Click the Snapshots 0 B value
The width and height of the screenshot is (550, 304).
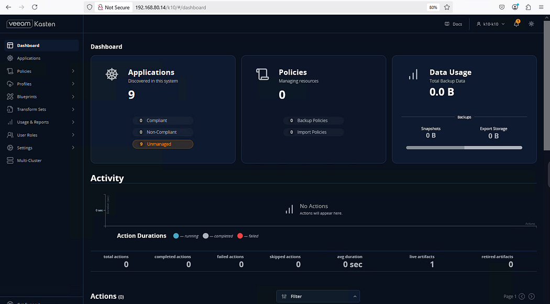[431, 135]
